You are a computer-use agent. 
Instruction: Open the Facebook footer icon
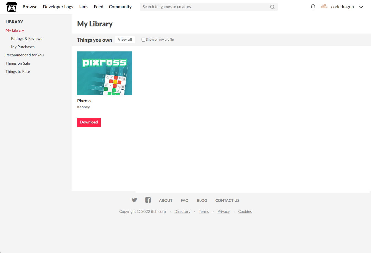point(148,200)
